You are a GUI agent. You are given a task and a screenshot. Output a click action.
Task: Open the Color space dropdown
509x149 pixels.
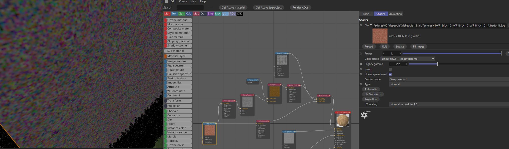pos(408,59)
